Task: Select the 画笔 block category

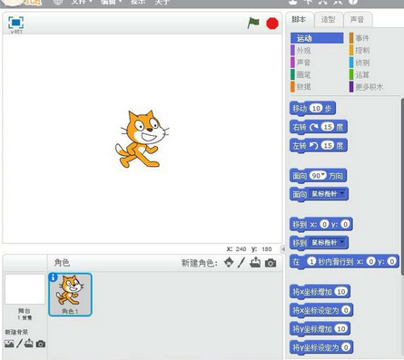Action: click(x=303, y=74)
